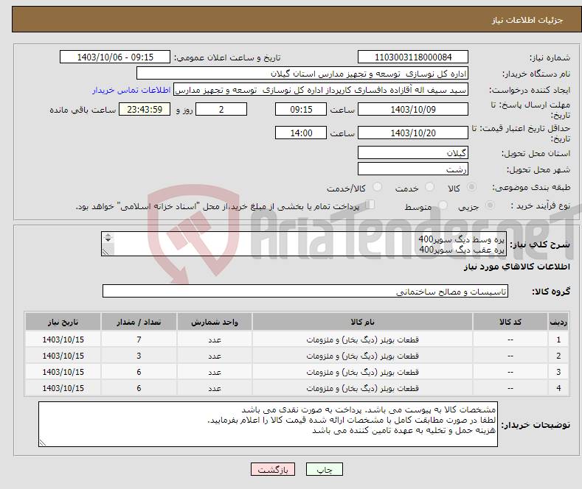This screenshot has width=582, height=489.
Task: Click unit عدد in row 1
Action: (215, 340)
